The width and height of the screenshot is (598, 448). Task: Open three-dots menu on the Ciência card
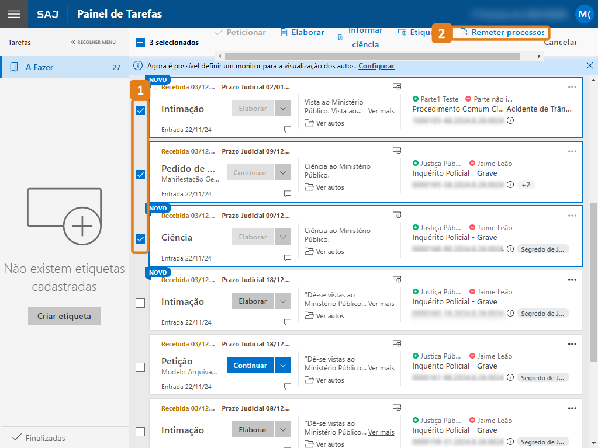pyautogui.click(x=572, y=216)
